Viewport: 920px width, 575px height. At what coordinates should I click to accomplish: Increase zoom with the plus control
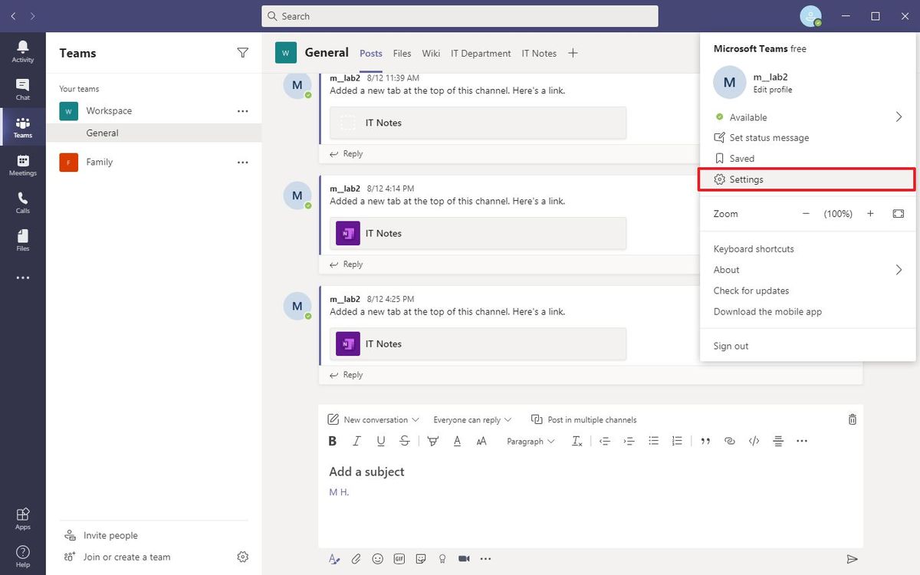click(870, 214)
